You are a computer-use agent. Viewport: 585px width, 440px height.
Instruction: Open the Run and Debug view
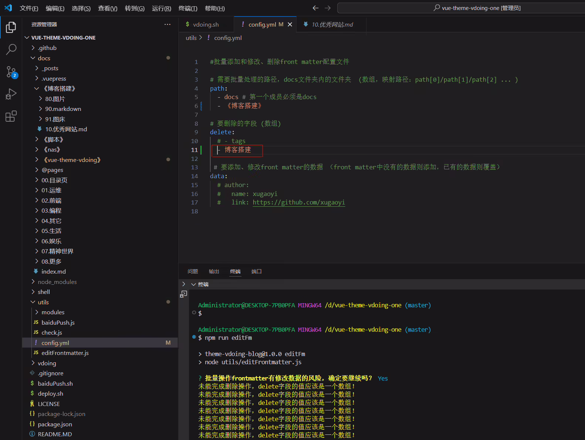[x=11, y=94]
